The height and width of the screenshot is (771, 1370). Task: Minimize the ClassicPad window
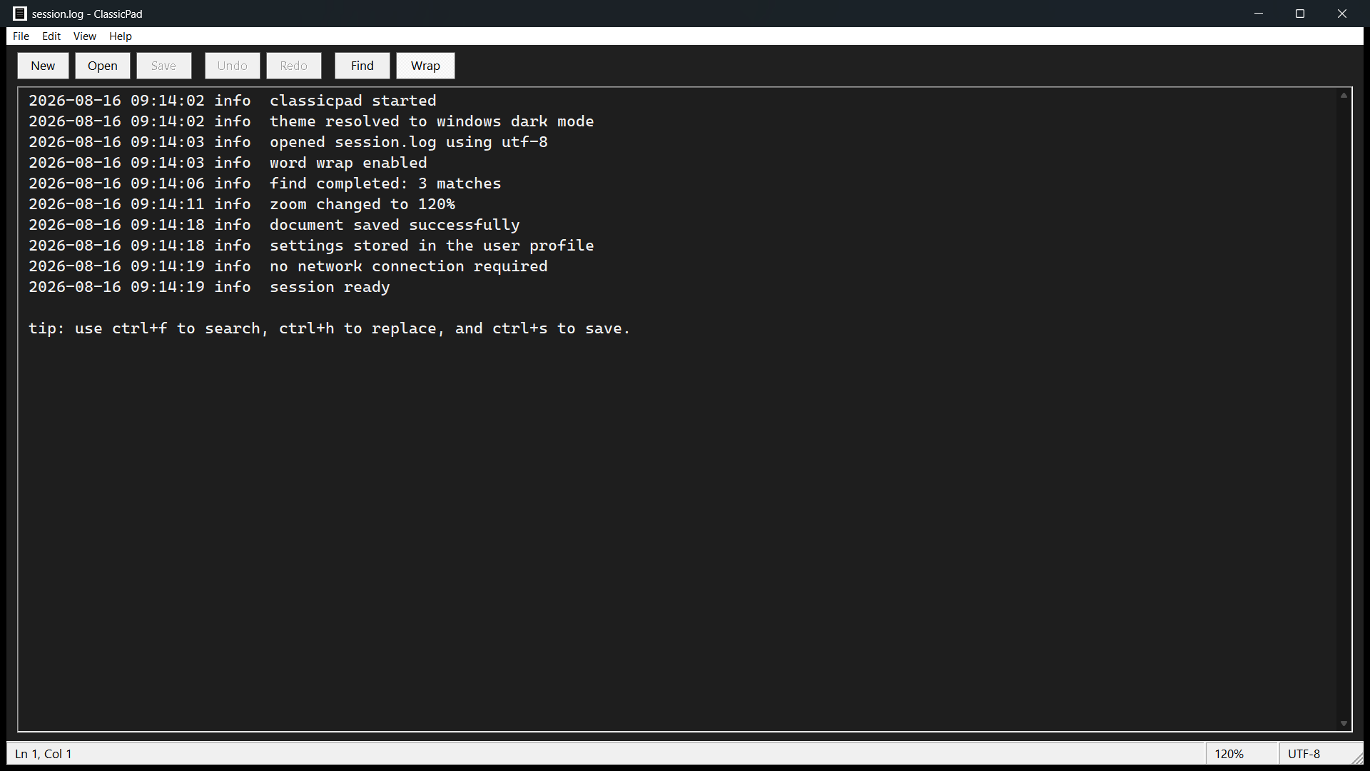(1259, 14)
